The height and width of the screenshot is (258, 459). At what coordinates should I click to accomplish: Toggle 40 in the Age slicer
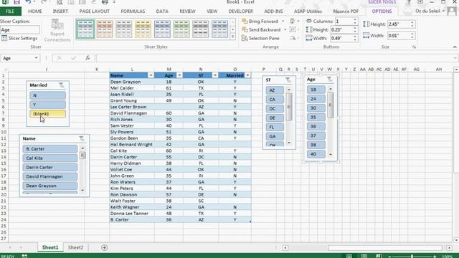pos(316,154)
